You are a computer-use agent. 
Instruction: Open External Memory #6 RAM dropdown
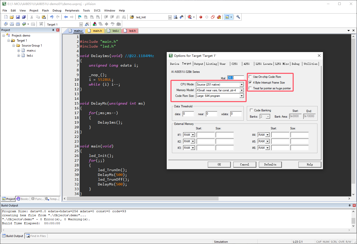click(267, 148)
